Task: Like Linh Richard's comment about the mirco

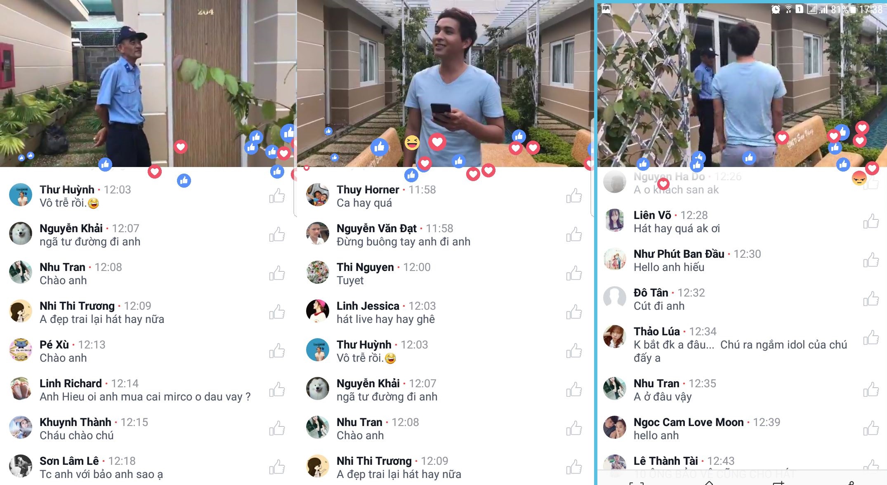Action: pyautogui.click(x=277, y=390)
